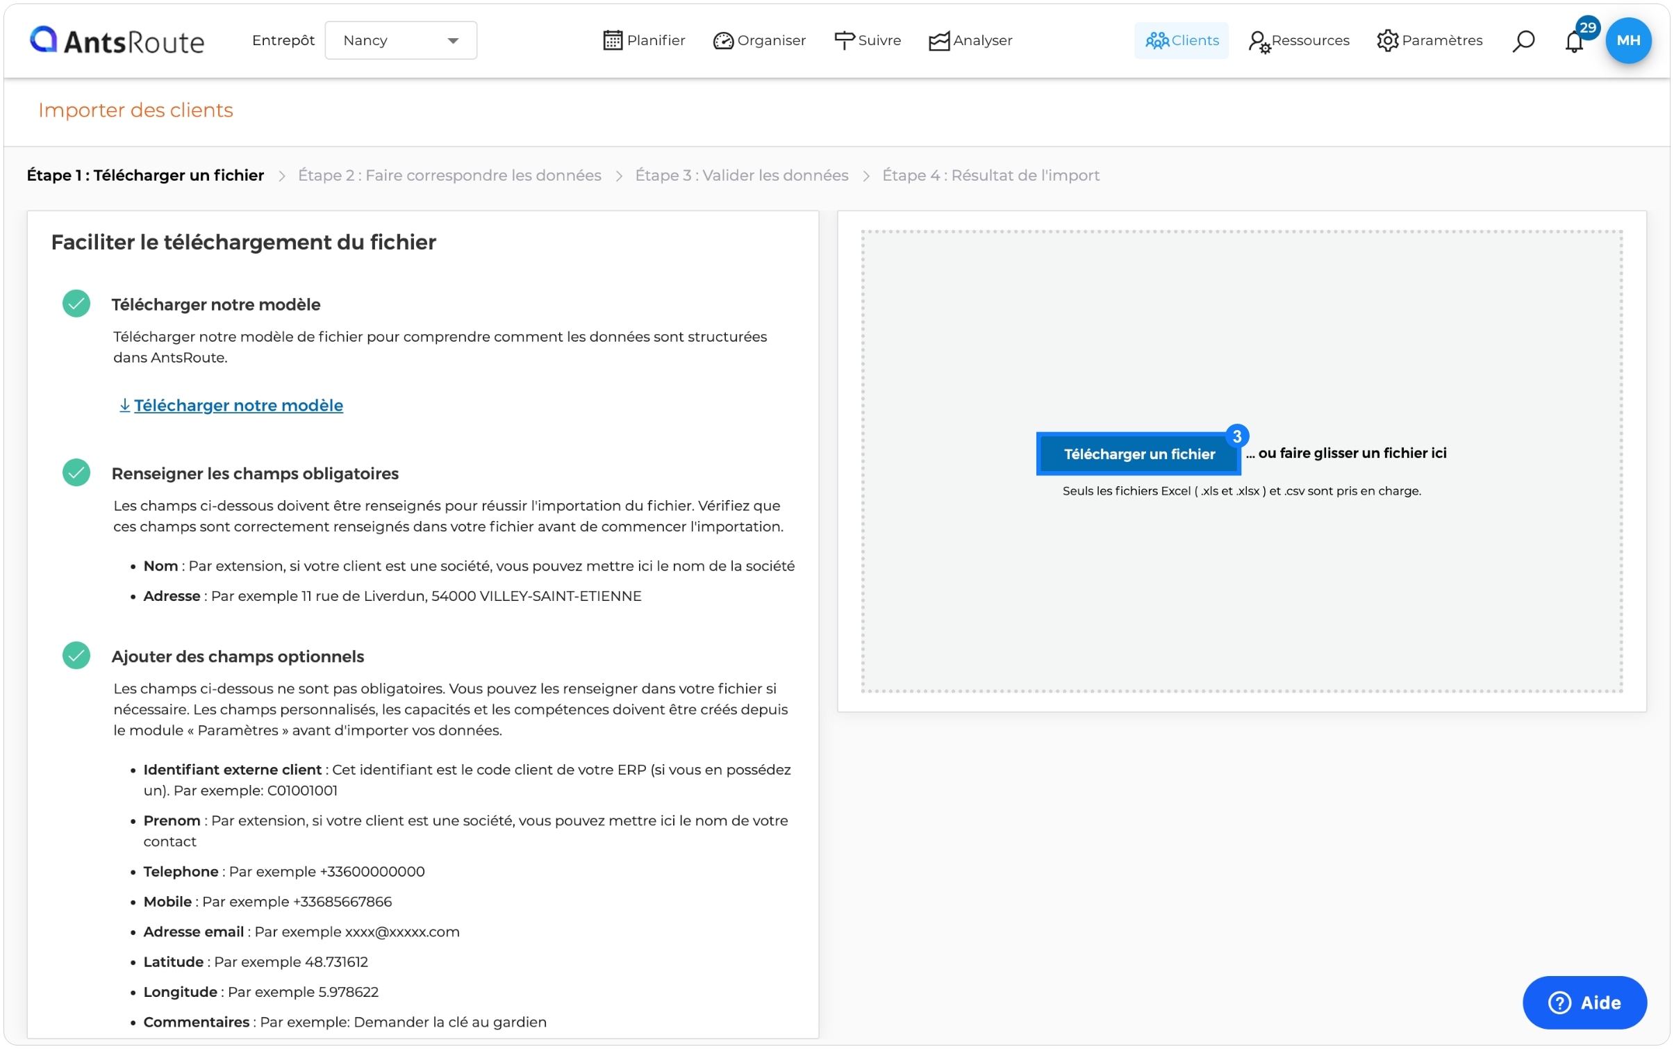Expand the Nancy warehouse dropdown
The image size is (1674, 1049).
(401, 40)
